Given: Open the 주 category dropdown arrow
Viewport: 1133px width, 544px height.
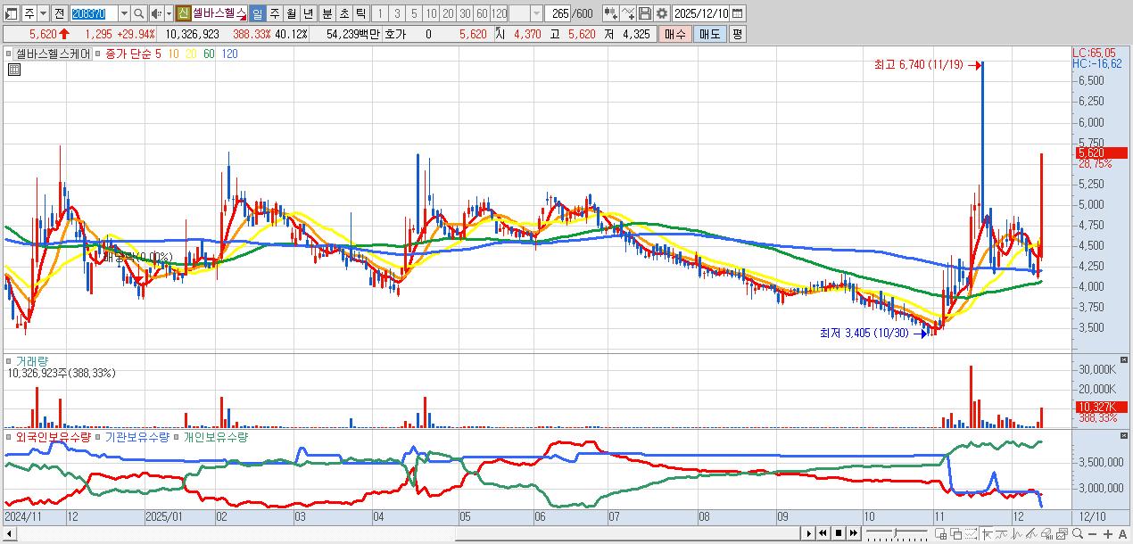Looking at the screenshot, I should tap(43, 14).
